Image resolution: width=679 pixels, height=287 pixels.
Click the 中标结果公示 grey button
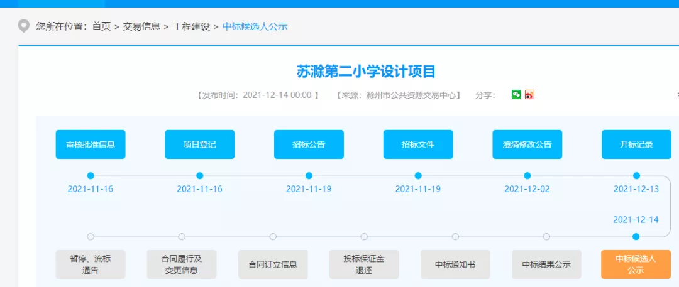(546, 264)
